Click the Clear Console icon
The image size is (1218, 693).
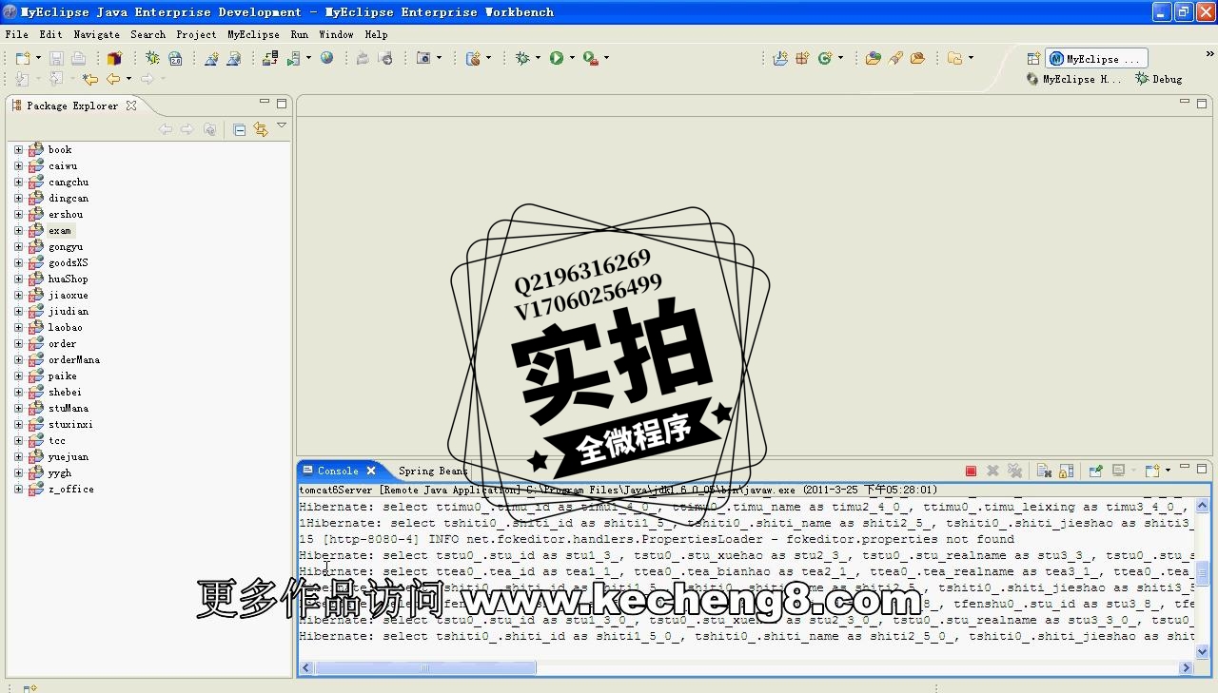coord(1044,471)
